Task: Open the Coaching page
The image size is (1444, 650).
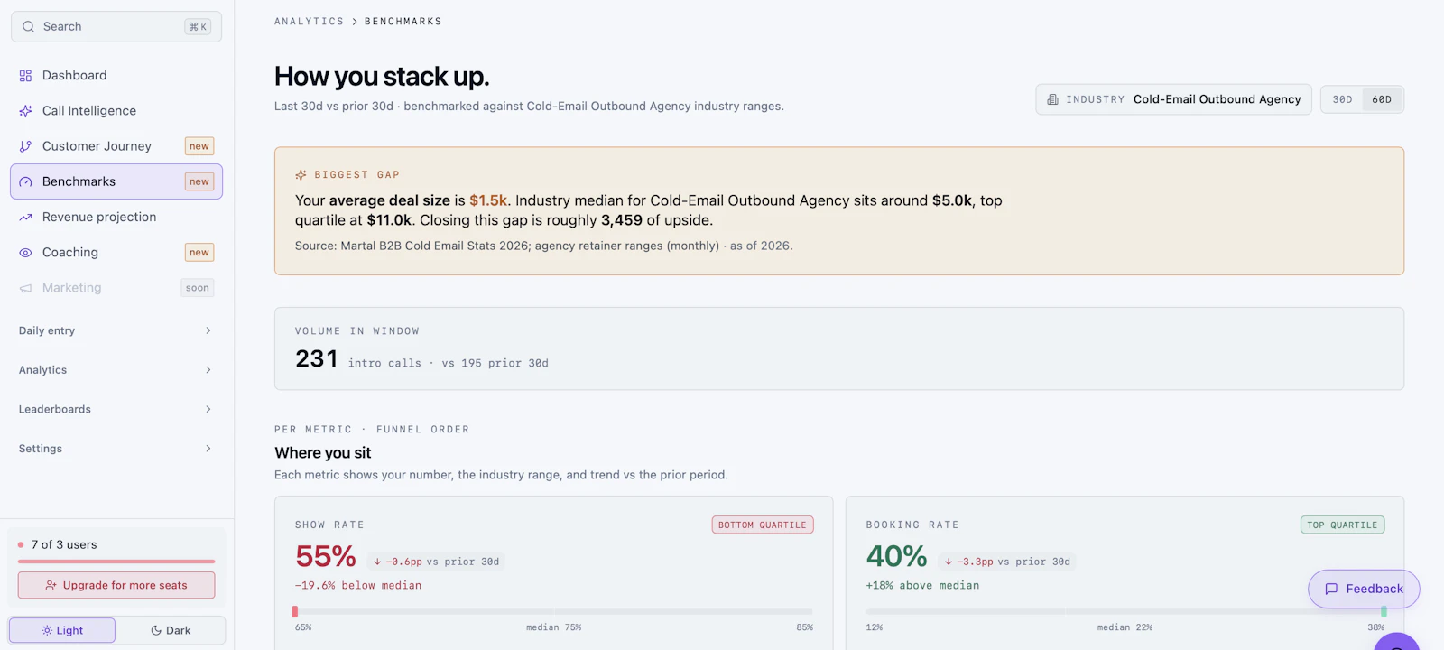Action: click(x=116, y=253)
